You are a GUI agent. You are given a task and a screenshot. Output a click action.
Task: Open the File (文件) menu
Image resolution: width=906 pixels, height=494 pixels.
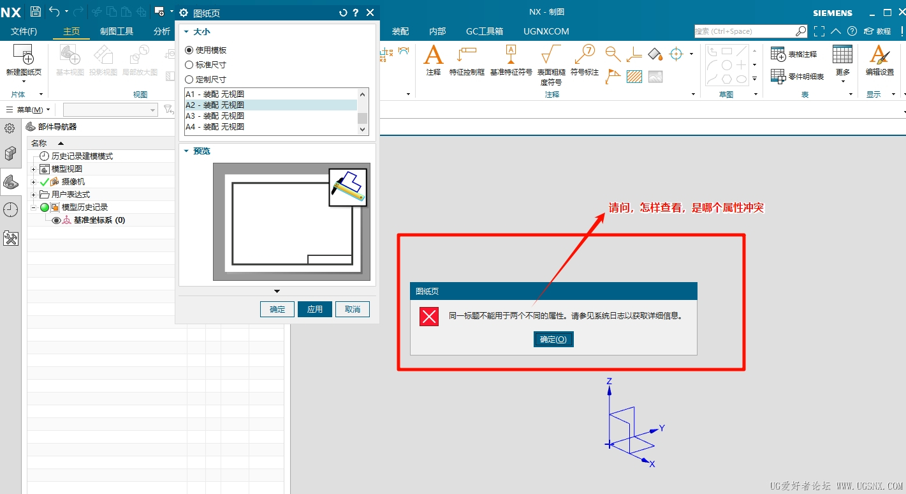pyautogui.click(x=24, y=31)
